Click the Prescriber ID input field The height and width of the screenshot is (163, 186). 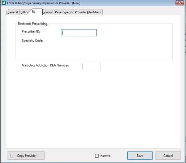(79, 33)
